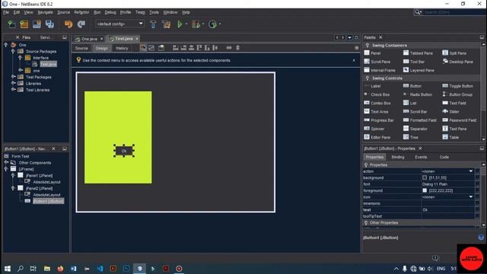Click the Debug Project icon

tap(196, 24)
